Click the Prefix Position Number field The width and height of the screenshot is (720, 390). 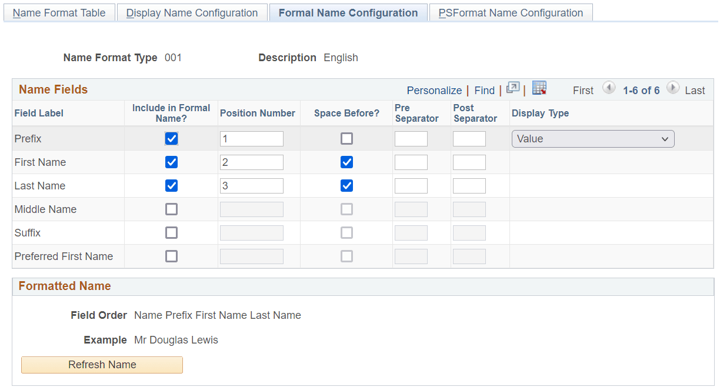[251, 138]
